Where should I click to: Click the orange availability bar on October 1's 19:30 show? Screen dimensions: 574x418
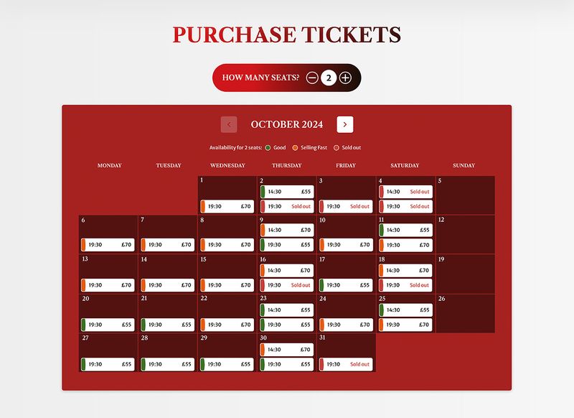point(204,206)
